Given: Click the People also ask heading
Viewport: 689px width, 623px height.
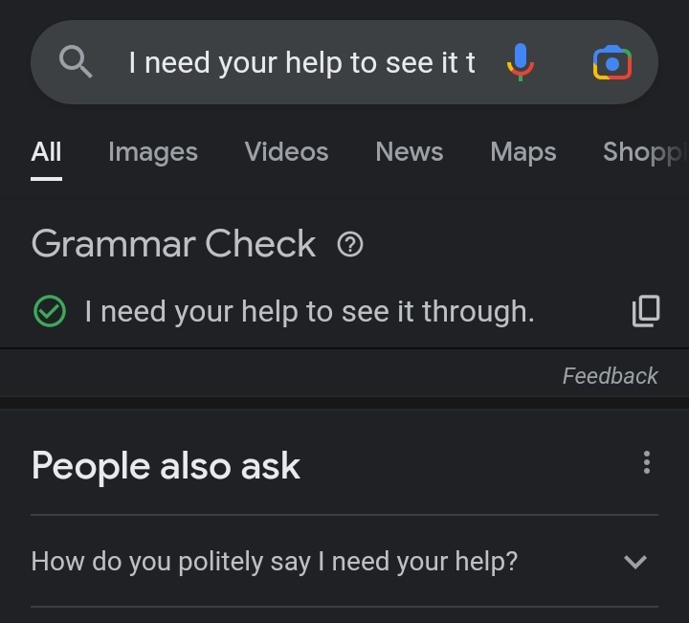Looking at the screenshot, I should (166, 466).
